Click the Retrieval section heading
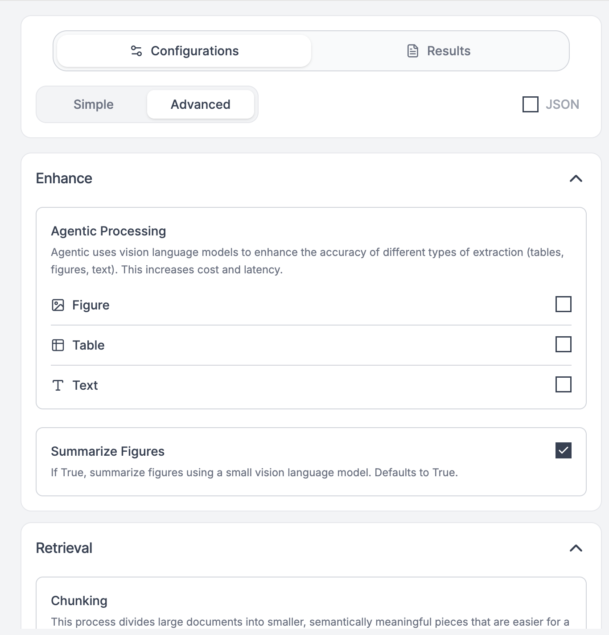This screenshot has height=635, width=609. point(64,548)
